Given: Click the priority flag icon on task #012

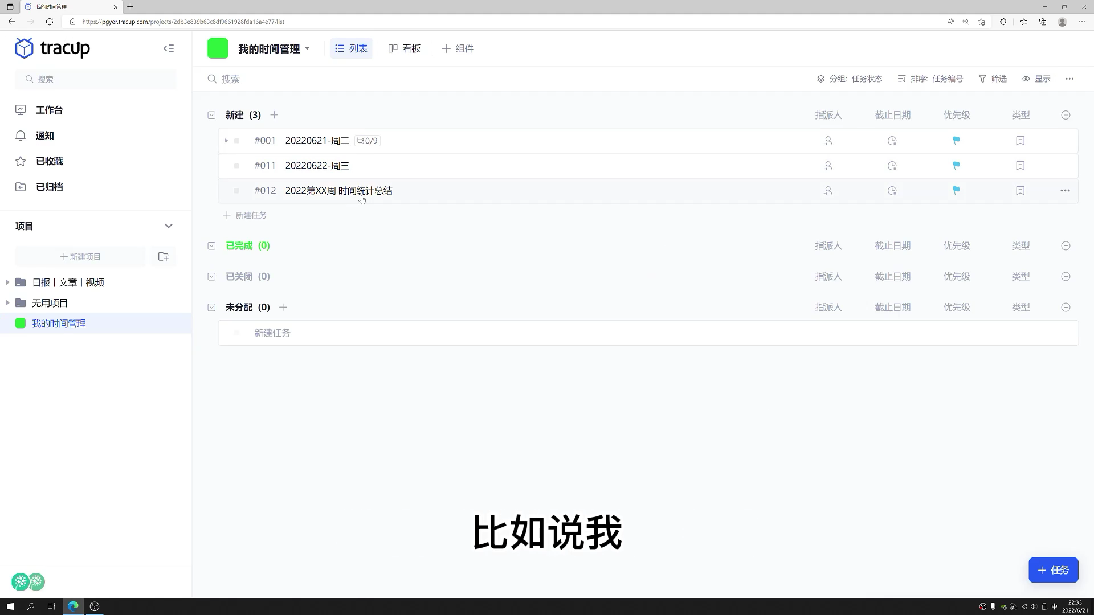Looking at the screenshot, I should click(x=956, y=191).
